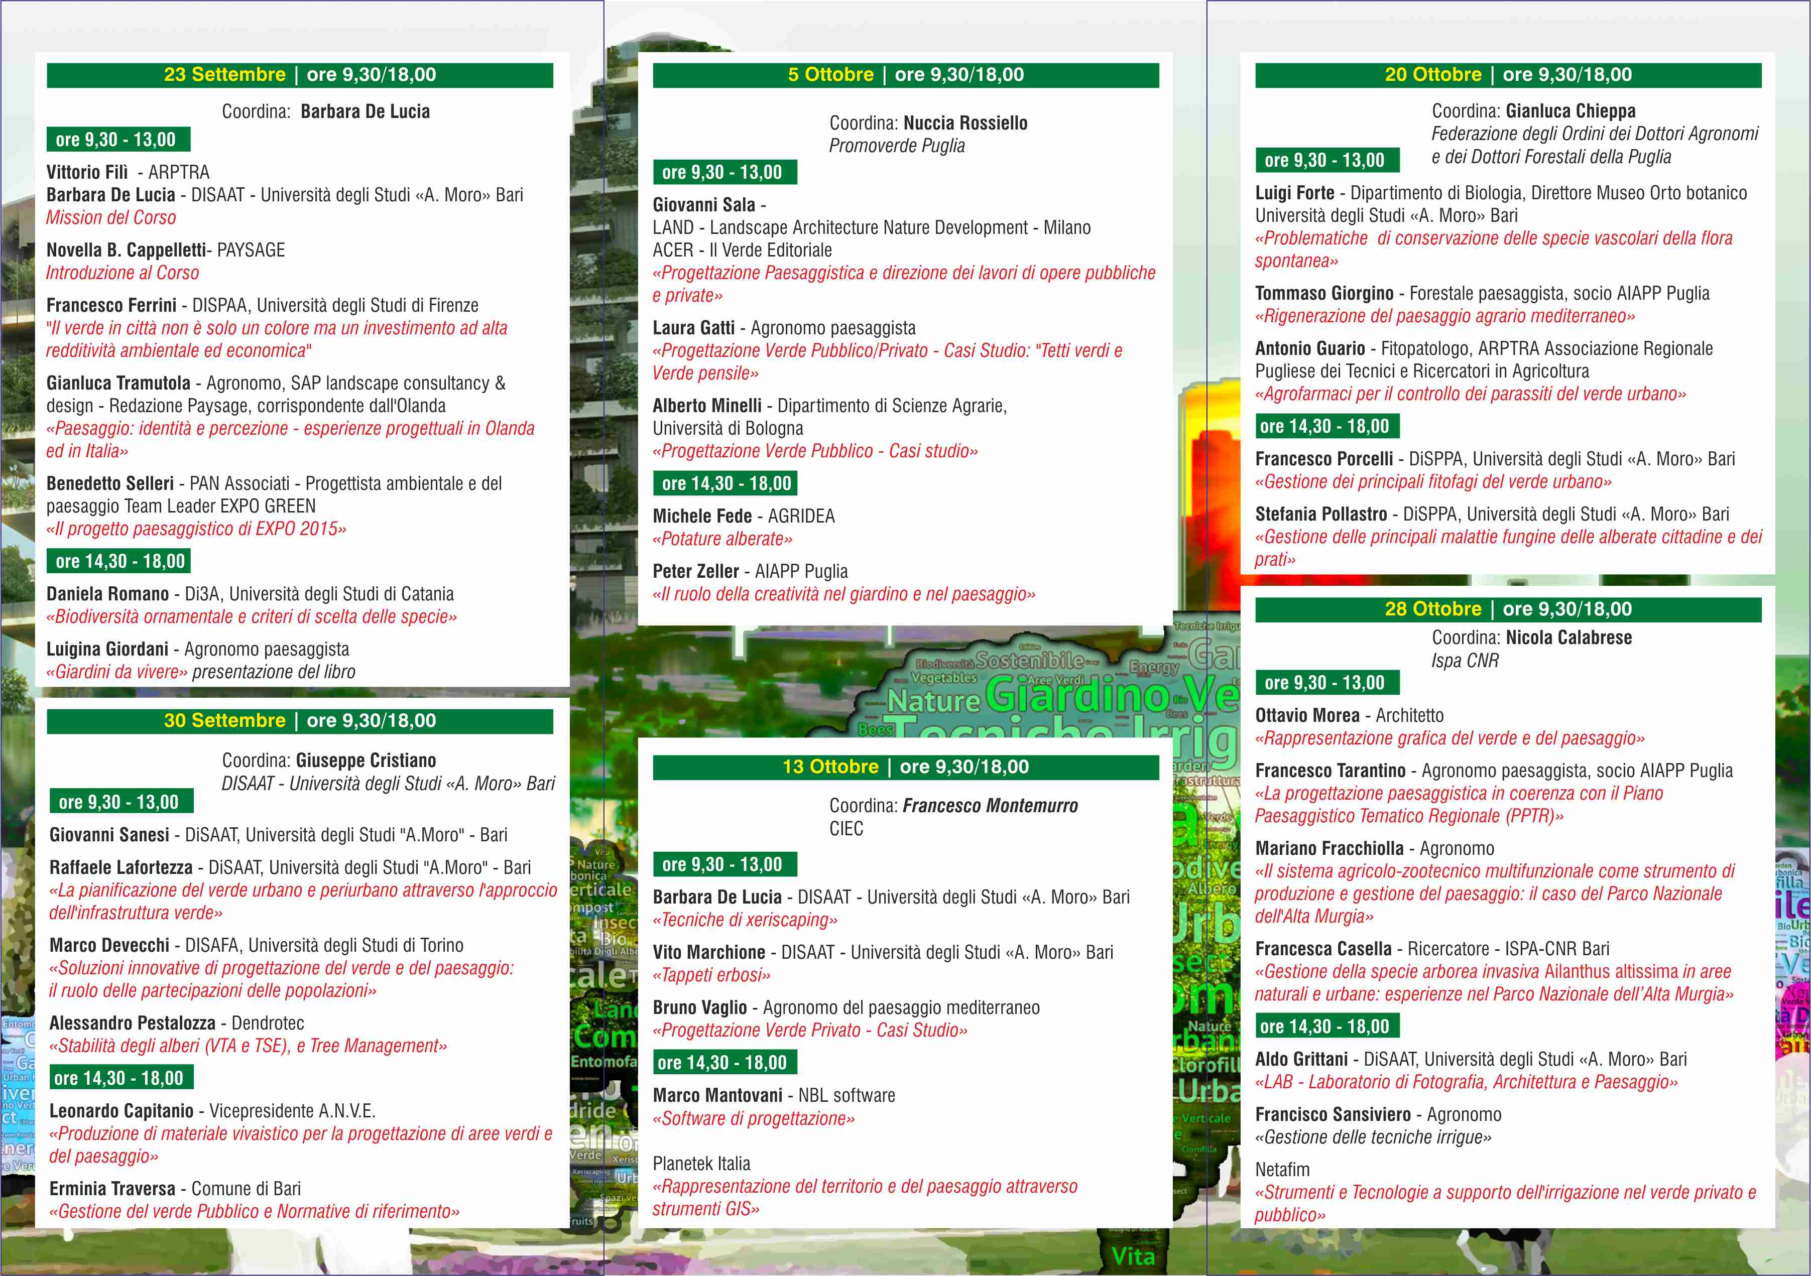Viewport: 1811px width, 1276px height.
Task: Select 'Michele Fede - AGRIDEA' line
Action: 744,517
